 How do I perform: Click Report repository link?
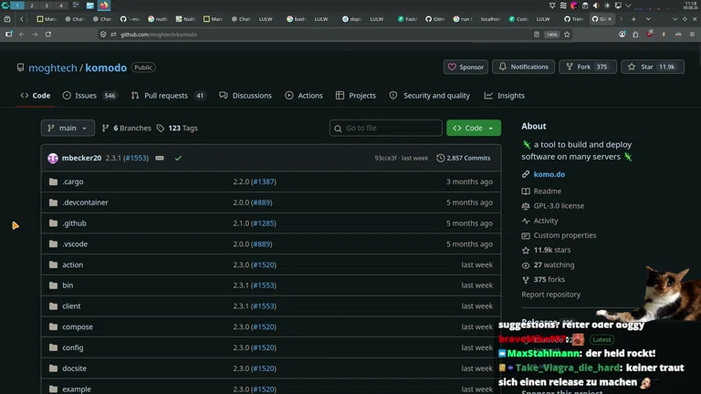[550, 295]
